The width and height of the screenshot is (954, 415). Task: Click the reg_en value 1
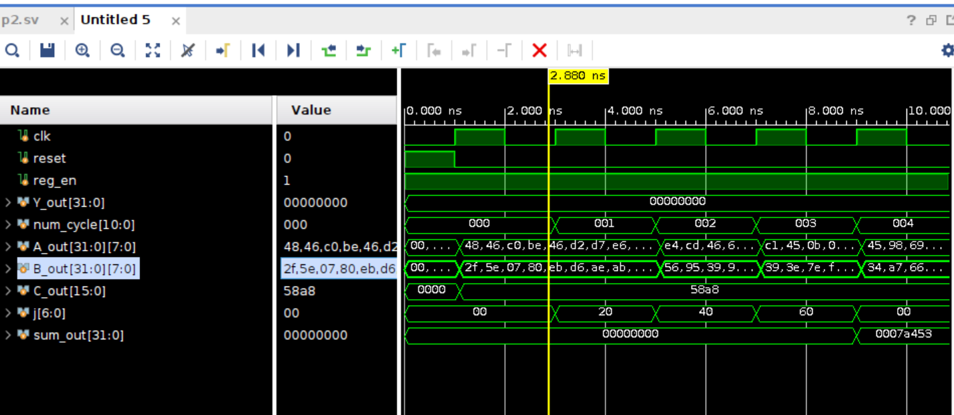pos(287,180)
